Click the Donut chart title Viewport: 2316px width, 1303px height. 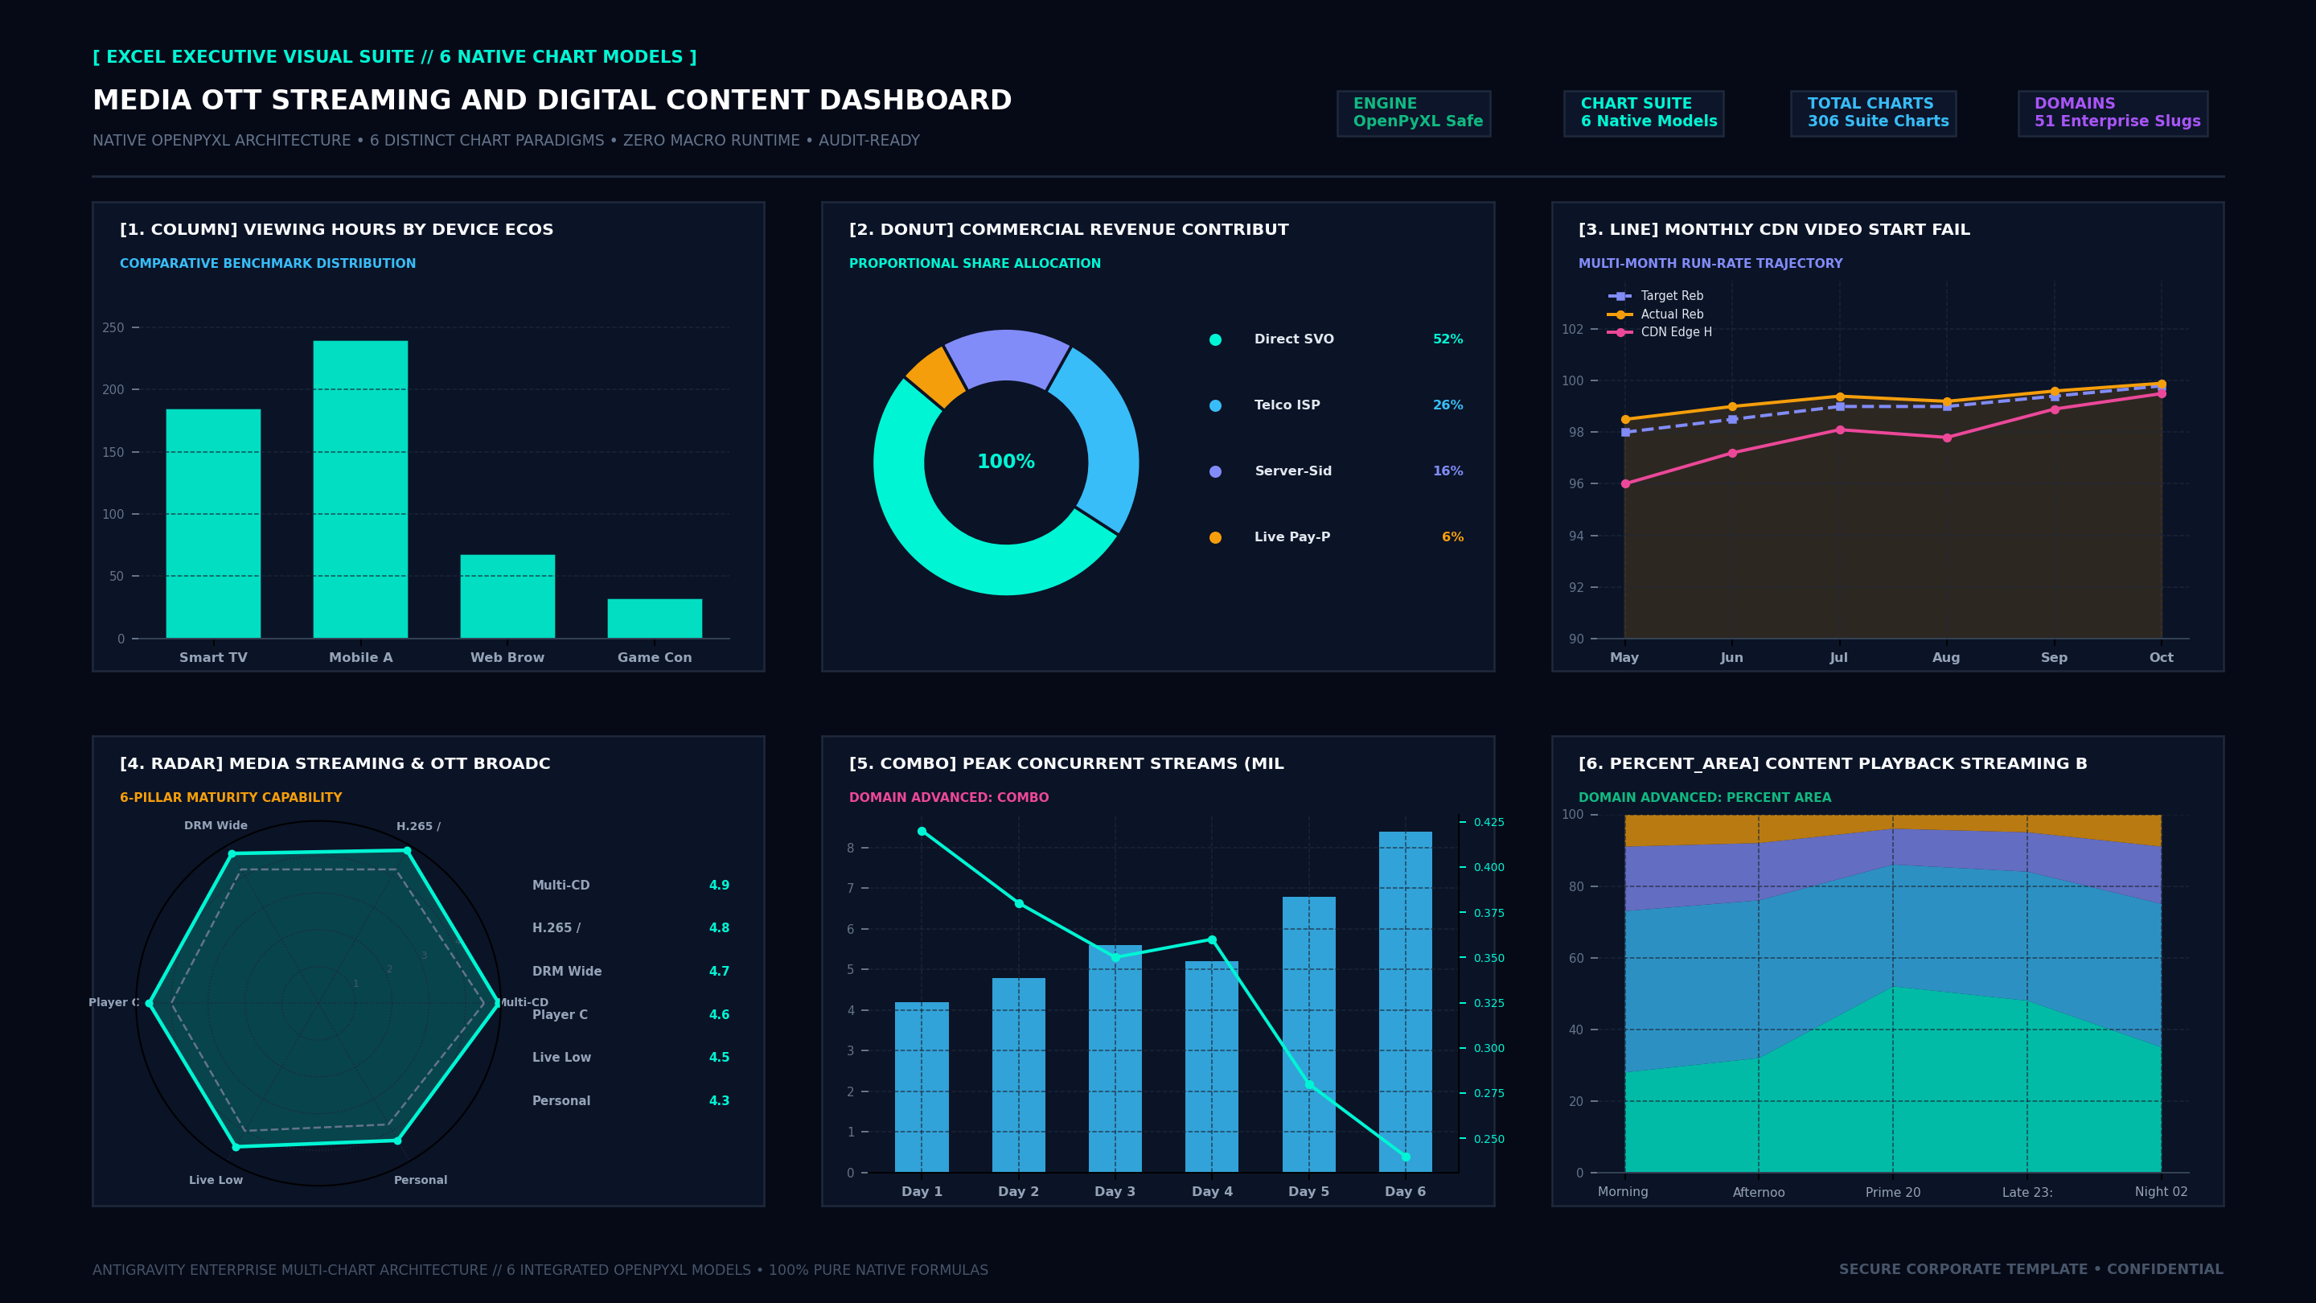click(x=1068, y=229)
